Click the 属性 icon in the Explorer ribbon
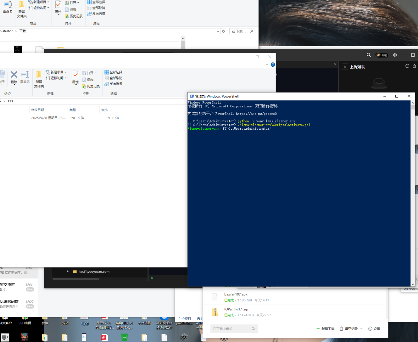 tap(76, 78)
